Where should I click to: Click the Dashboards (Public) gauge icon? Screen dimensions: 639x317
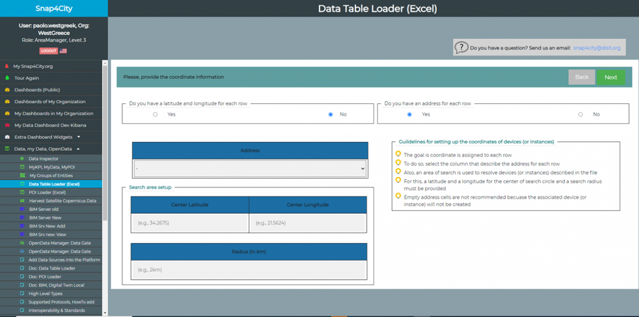(7, 90)
